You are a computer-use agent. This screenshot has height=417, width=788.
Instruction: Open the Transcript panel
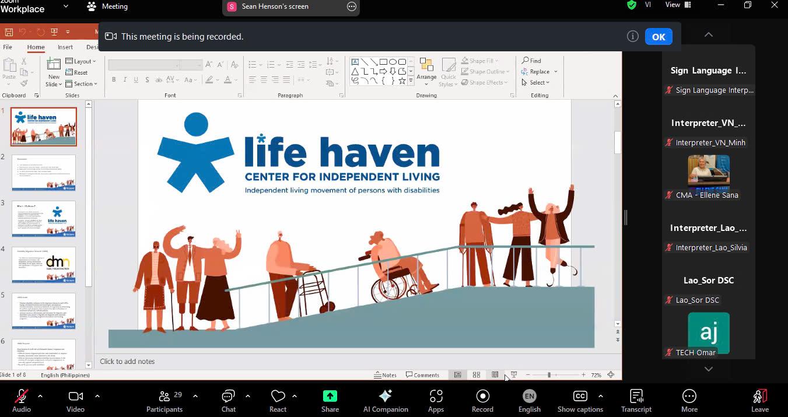click(636, 400)
